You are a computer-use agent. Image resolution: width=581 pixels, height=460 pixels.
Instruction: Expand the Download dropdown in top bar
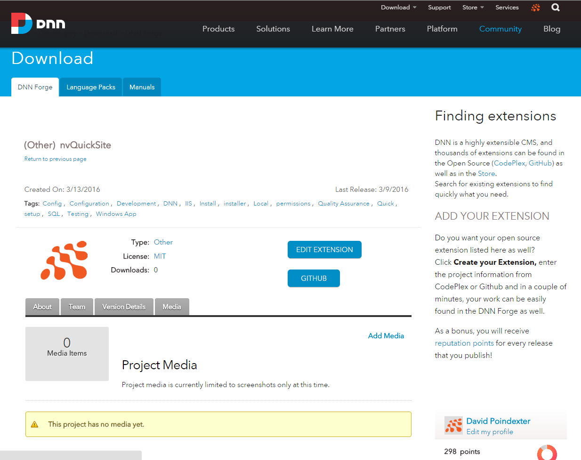398,8
